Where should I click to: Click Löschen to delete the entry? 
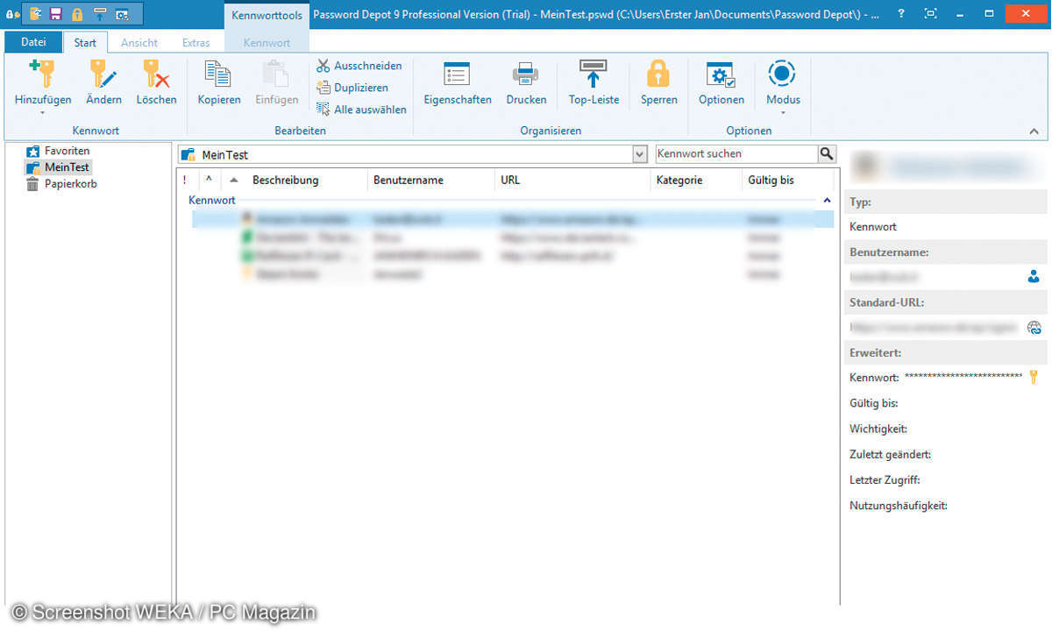156,82
